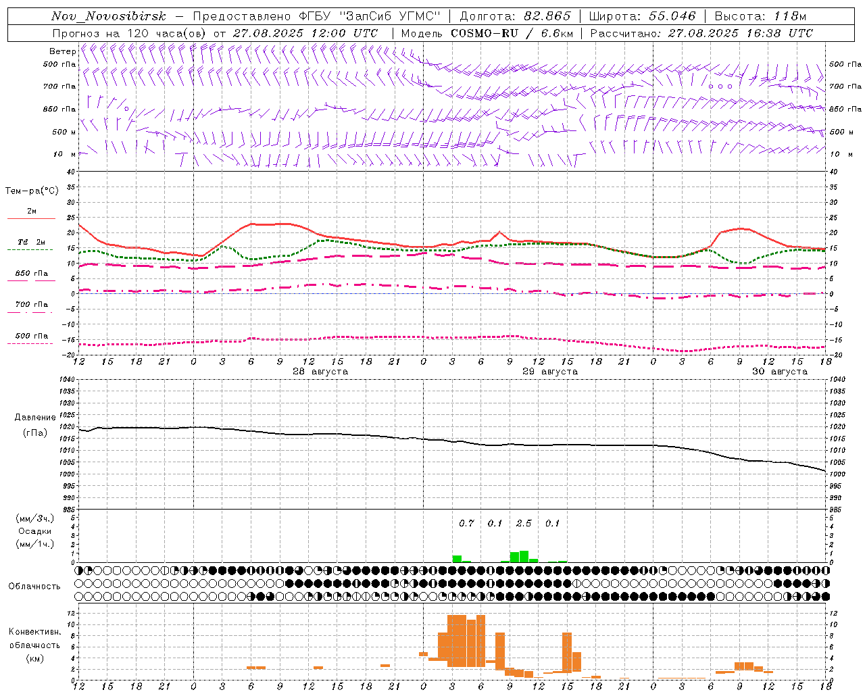Click the (км) unit under облачность
Screen dimensions: 865x692
(x=35, y=658)
